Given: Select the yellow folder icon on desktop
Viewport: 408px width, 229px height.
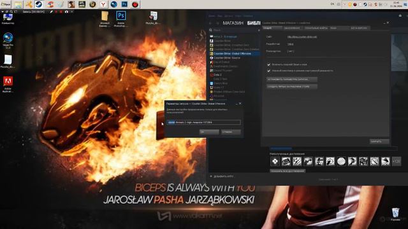Looking at the screenshot, I should click(x=105, y=19).
